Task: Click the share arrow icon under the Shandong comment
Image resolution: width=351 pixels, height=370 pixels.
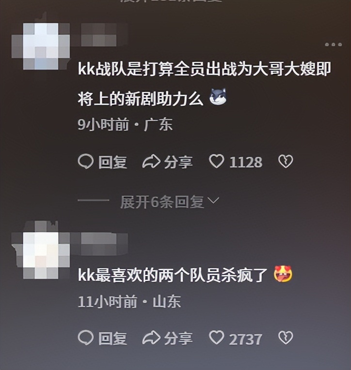Action: [151, 338]
